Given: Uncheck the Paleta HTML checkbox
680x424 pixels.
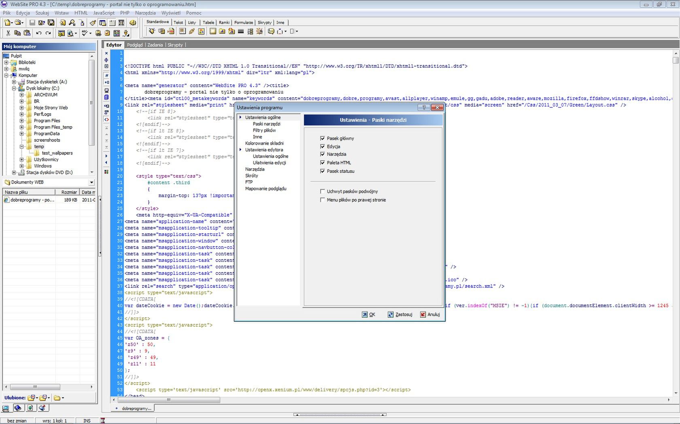Looking at the screenshot, I should point(323,163).
